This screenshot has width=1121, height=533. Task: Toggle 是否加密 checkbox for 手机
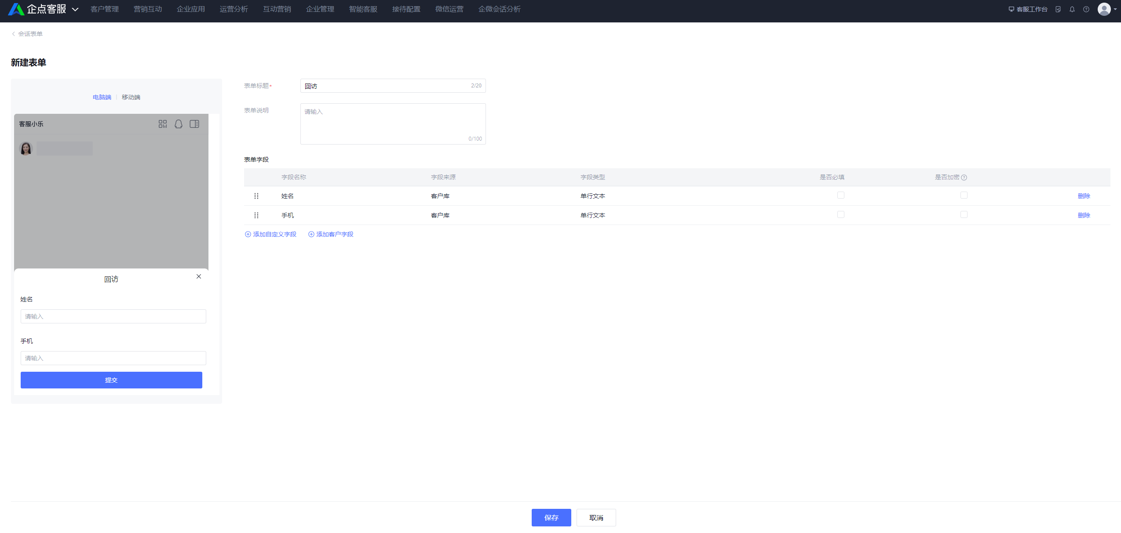click(x=964, y=214)
